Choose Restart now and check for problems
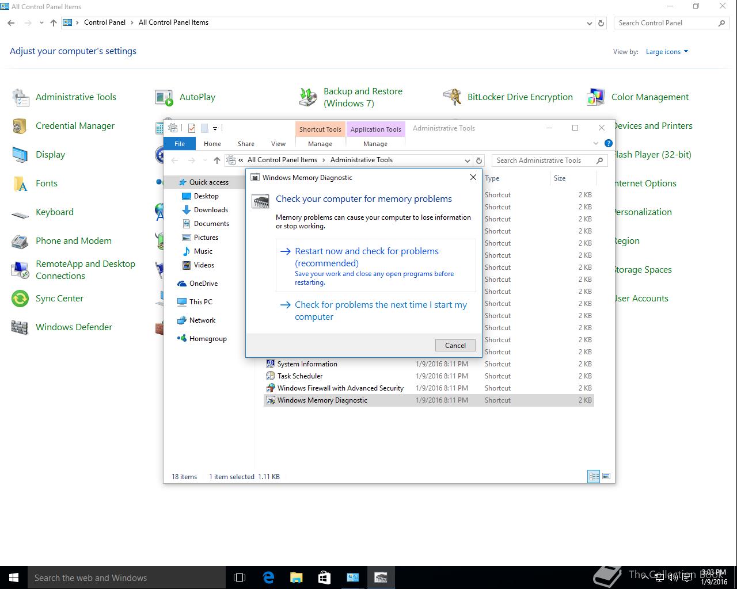 pyautogui.click(x=376, y=266)
